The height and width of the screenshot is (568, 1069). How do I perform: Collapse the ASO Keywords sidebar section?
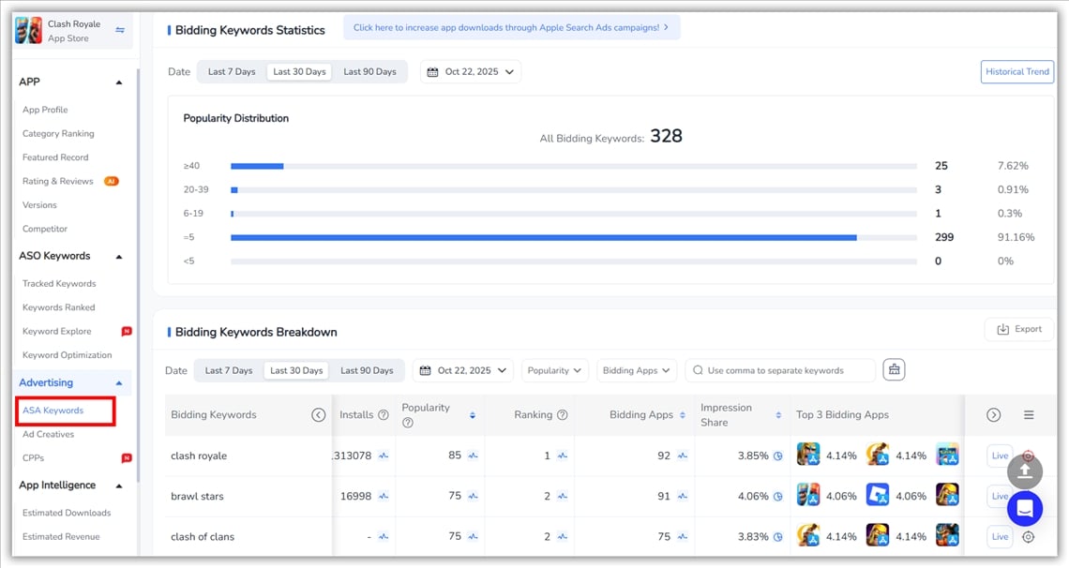point(119,256)
